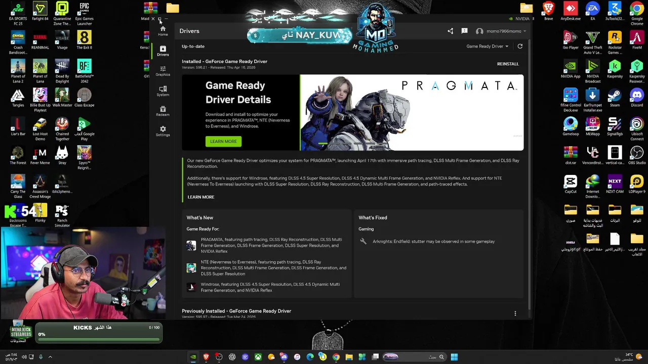Image resolution: width=648 pixels, height=364 pixels.
Task: Open the Battlefield 2042 desktop shortcut
Action: 84,72
